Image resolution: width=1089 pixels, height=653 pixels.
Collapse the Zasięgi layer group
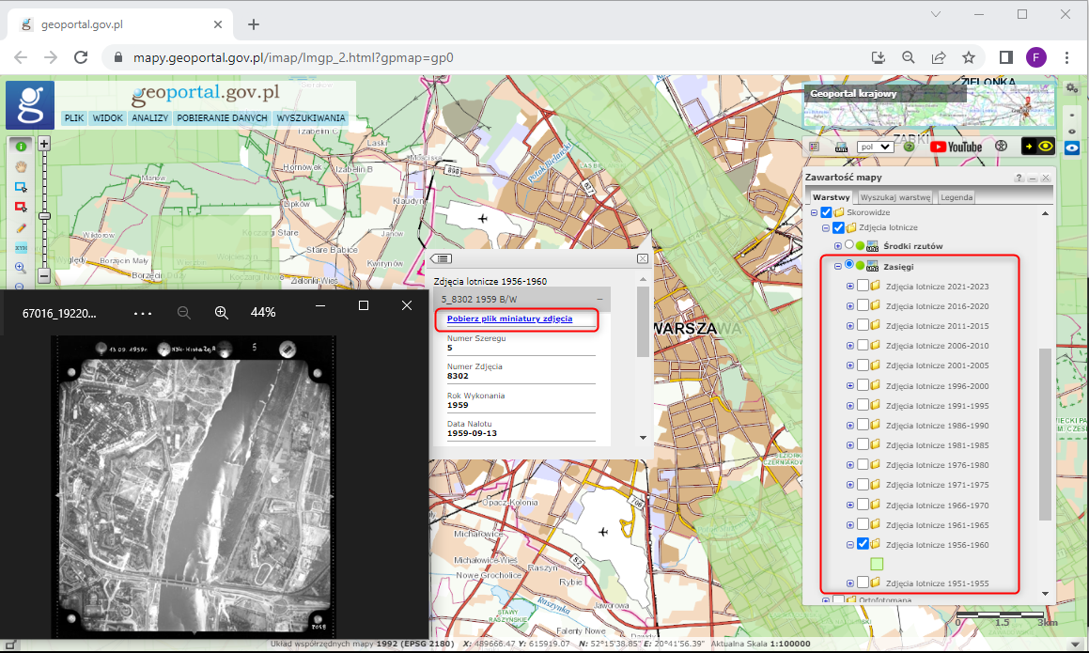click(x=838, y=266)
